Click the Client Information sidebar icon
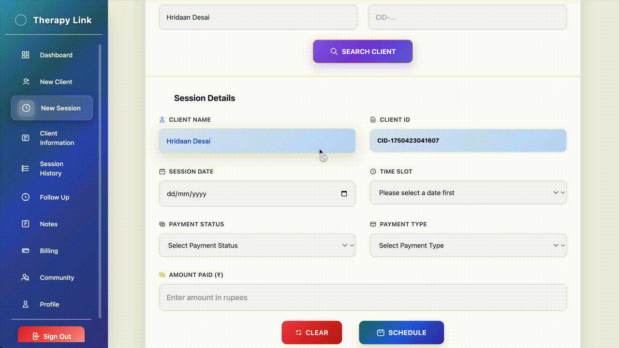 tap(26, 138)
